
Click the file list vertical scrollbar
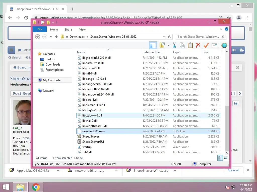227,128
